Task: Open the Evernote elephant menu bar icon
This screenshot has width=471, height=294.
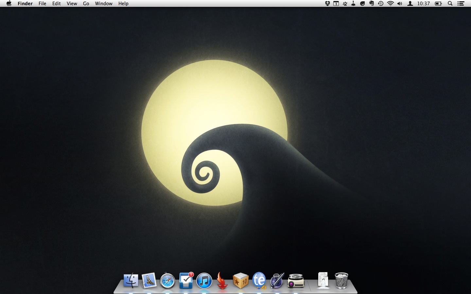Action: pyautogui.click(x=372, y=4)
